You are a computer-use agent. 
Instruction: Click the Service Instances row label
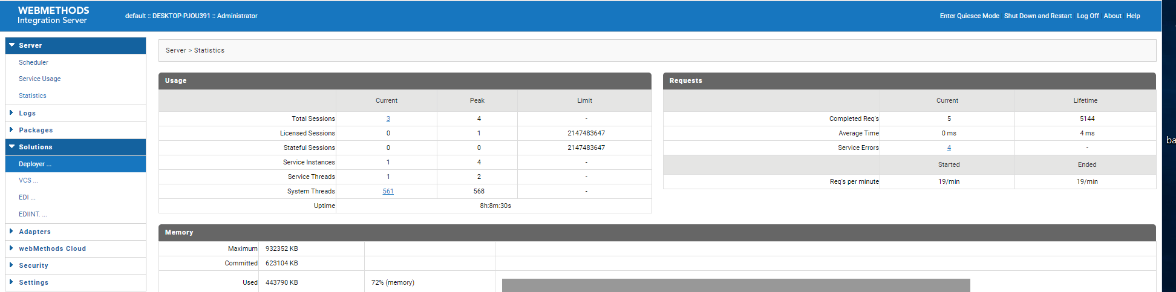coord(309,162)
